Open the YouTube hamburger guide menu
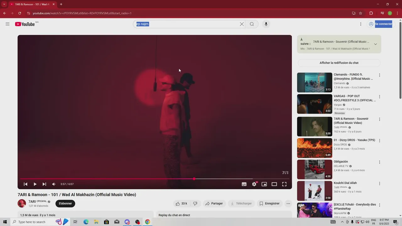The image size is (402, 226). tap(8, 24)
